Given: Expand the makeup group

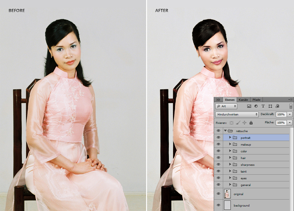Looking at the screenshot, I should [x=230, y=144].
